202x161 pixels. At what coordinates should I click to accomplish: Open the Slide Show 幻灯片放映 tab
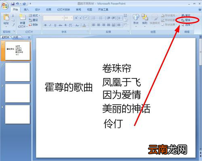point(63,10)
